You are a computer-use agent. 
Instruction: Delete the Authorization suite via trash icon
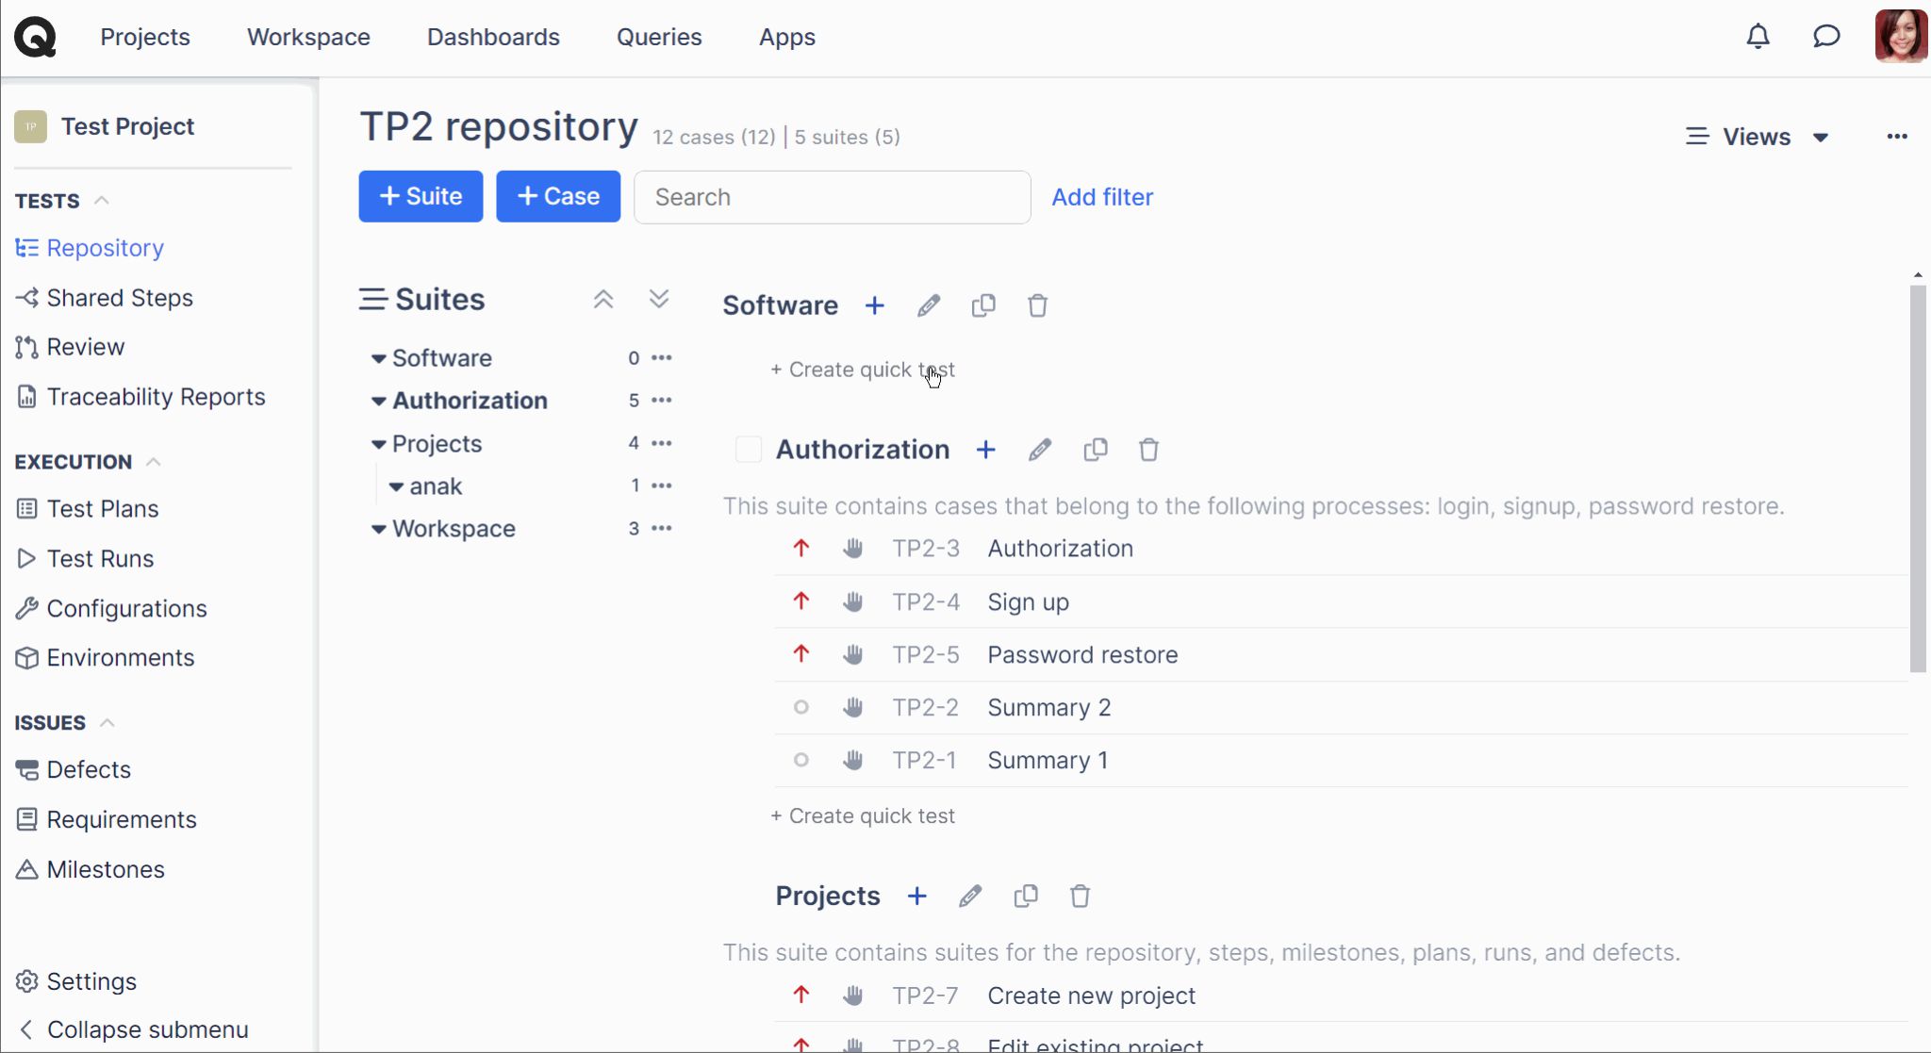[x=1148, y=450]
